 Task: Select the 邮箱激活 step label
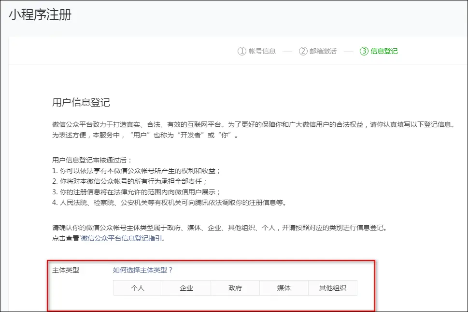click(323, 51)
